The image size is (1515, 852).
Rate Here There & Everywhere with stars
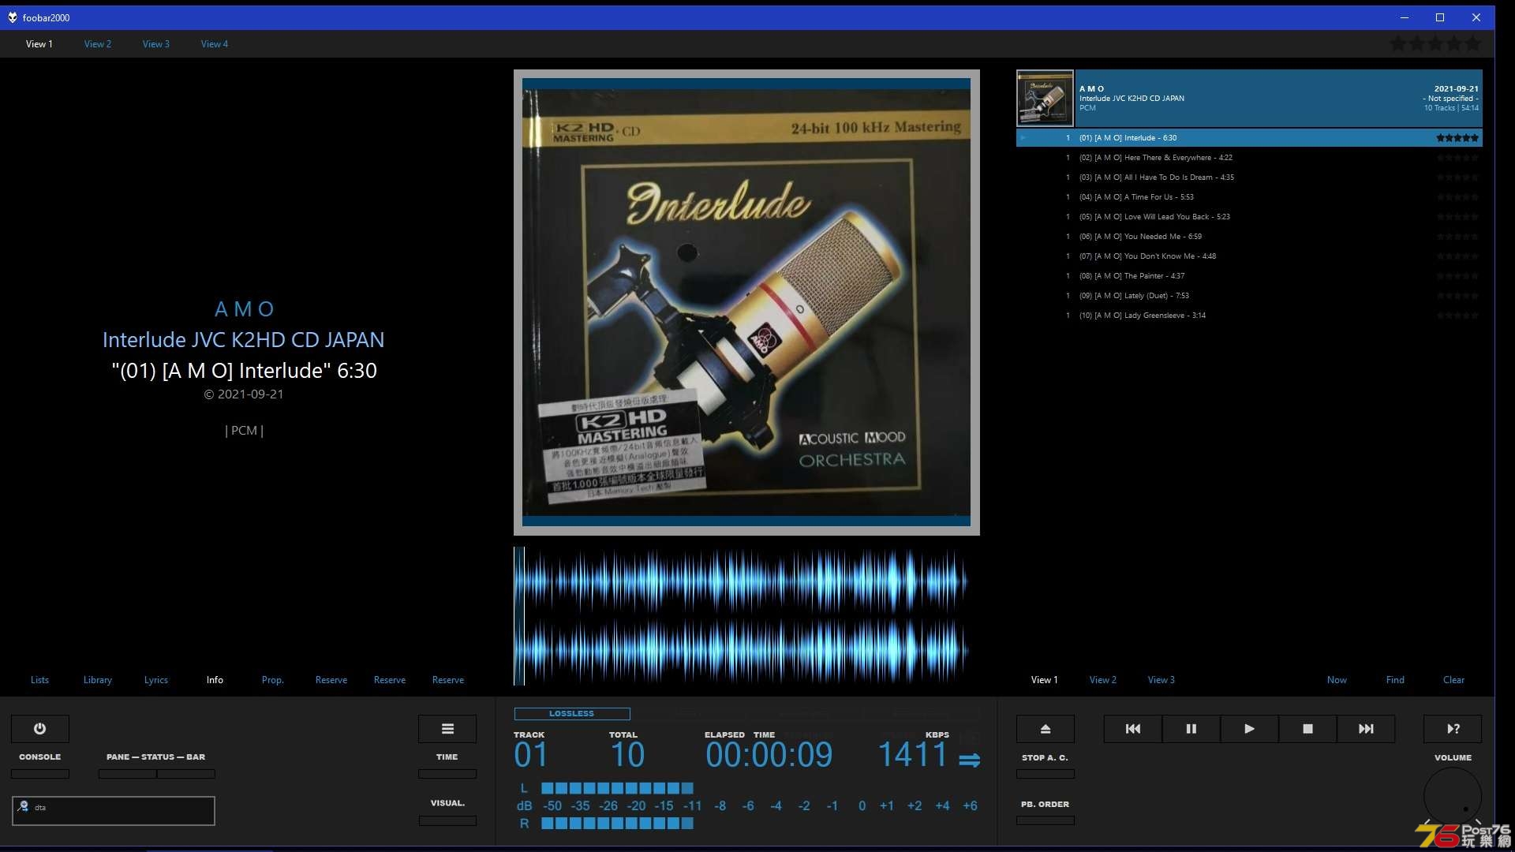coord(1457,158)
